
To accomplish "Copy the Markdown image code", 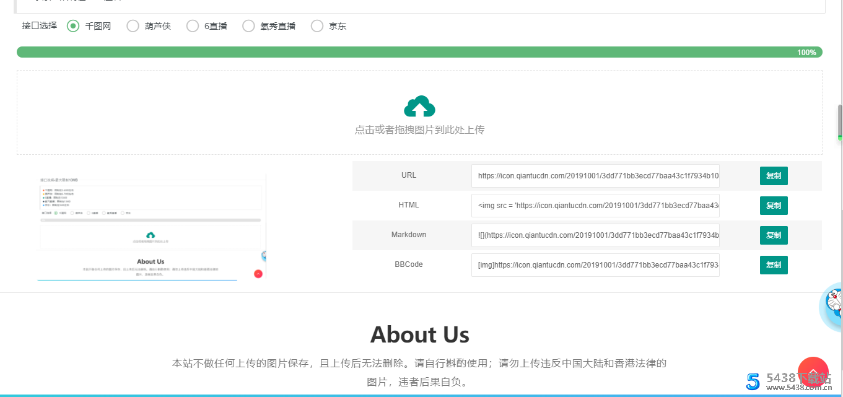I will 773,235.
